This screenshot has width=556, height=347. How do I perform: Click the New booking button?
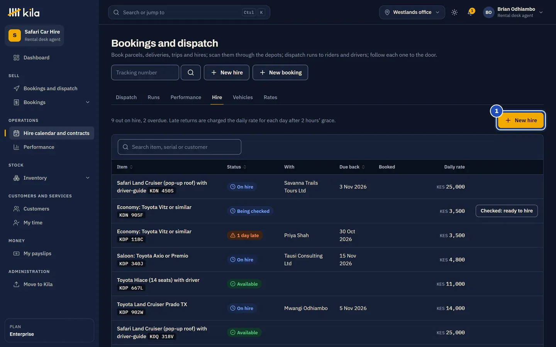coord(280,72)
